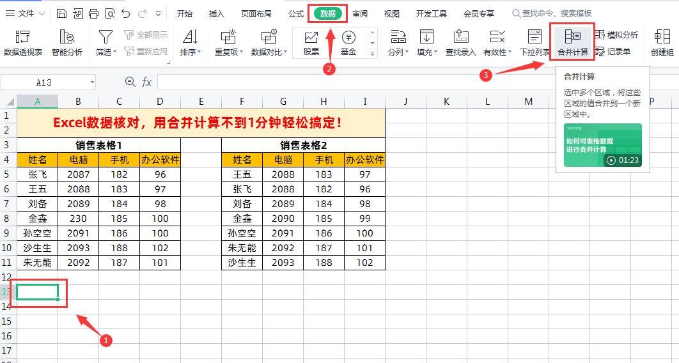
Task: Click the 销售表格1 header cell
Action: click(x=98, y=145)
